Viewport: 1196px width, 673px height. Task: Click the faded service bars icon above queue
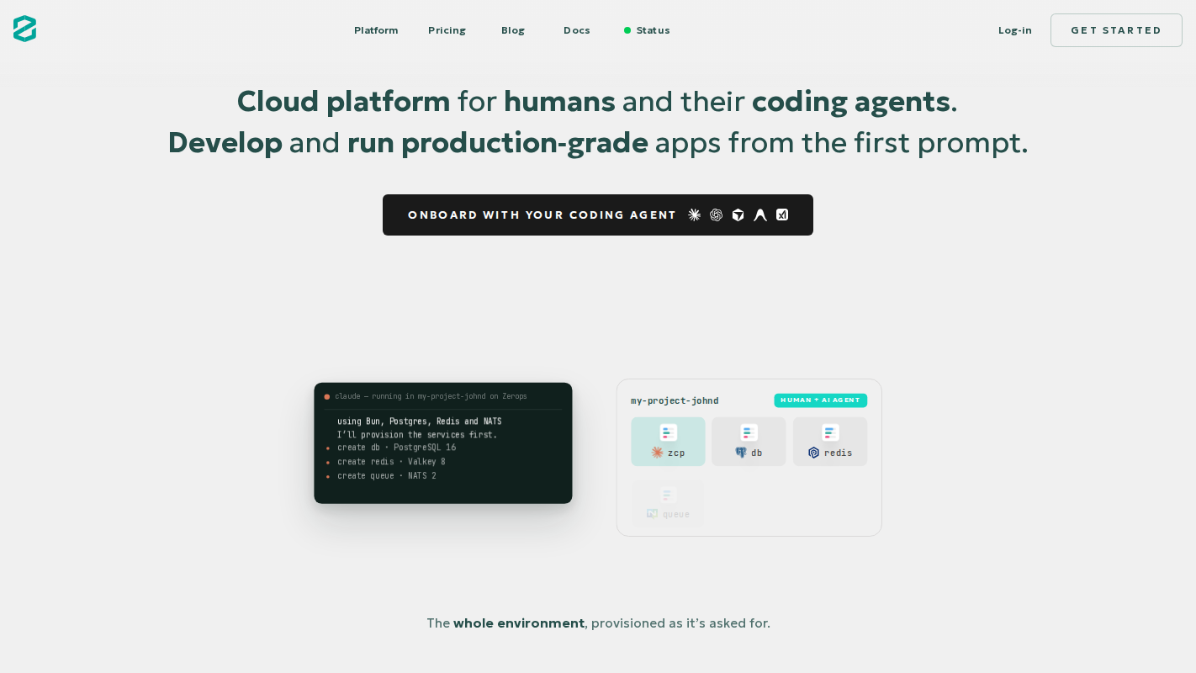tap(669, 495)
